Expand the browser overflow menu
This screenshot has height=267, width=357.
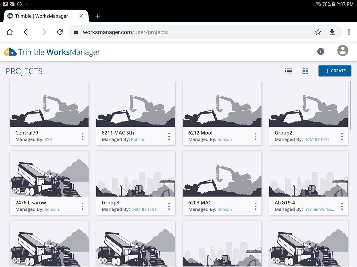349,32
